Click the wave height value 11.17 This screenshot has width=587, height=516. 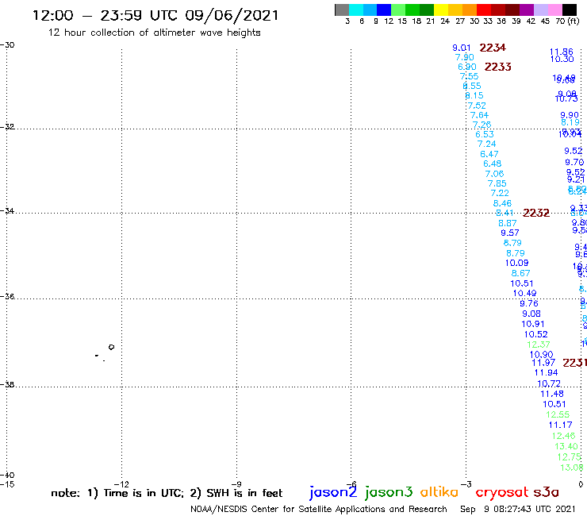(x=561, y=425)
